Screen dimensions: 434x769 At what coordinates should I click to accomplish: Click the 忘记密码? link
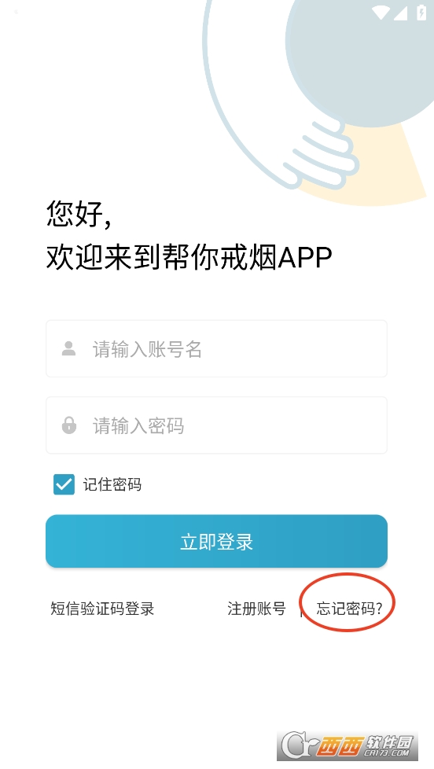coord(348,609)
